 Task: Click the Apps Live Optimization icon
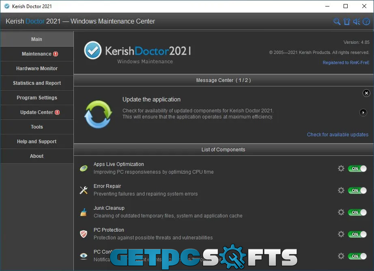click(x=84, y=168)
